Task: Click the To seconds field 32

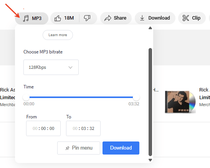Action: 92,128
